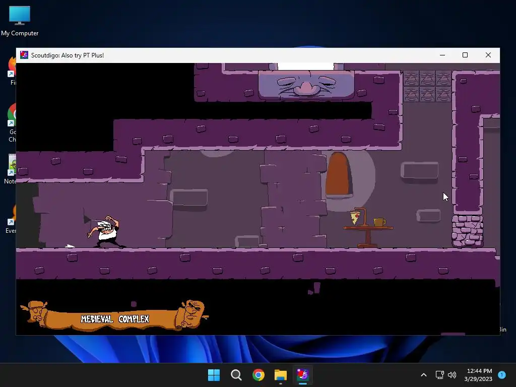Open taskbar Search
The image size is (516, 387).
click(236, 375)
